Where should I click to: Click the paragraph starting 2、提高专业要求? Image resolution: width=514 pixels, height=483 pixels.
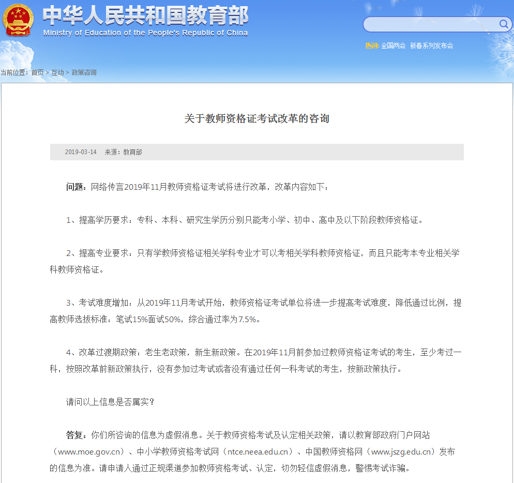255,261
